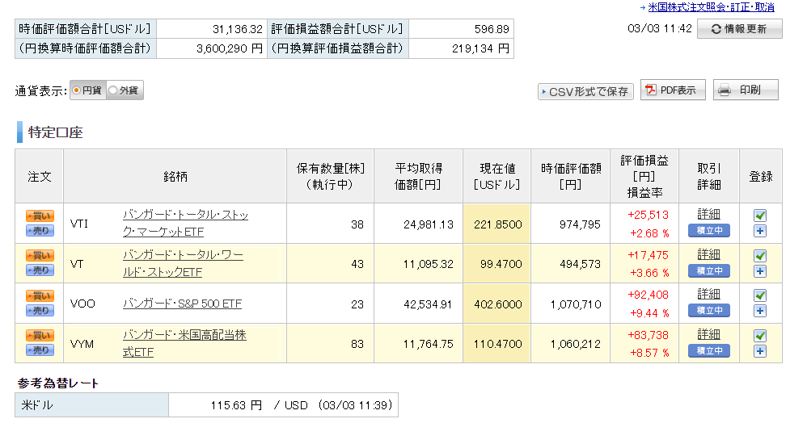This screenshot has width=807, height=423.
Task: Click the 売り sell button for VOO
Action: [40, 311]
